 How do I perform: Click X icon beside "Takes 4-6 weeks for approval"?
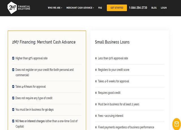click(x=96, y=81)
